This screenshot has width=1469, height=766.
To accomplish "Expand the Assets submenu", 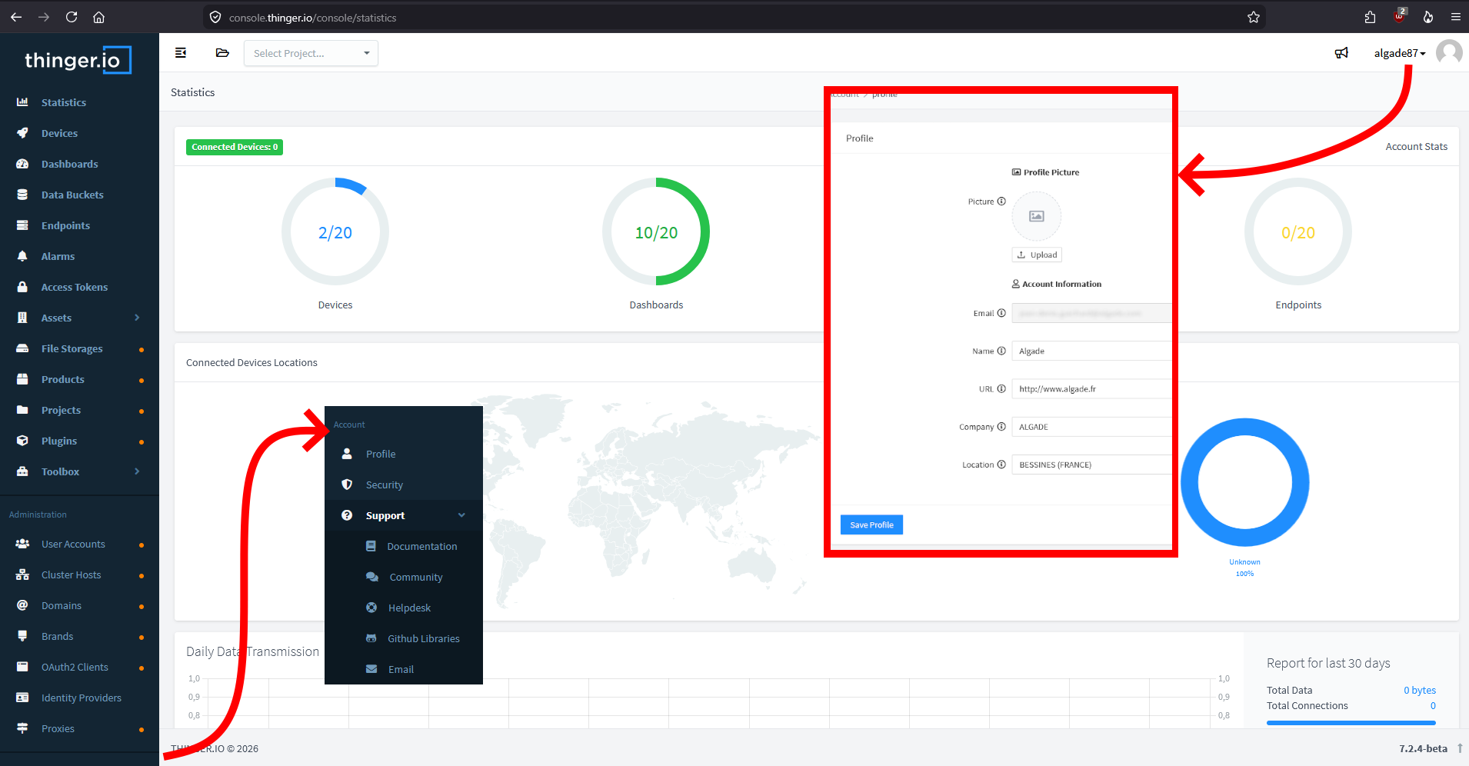I will 79,318.
